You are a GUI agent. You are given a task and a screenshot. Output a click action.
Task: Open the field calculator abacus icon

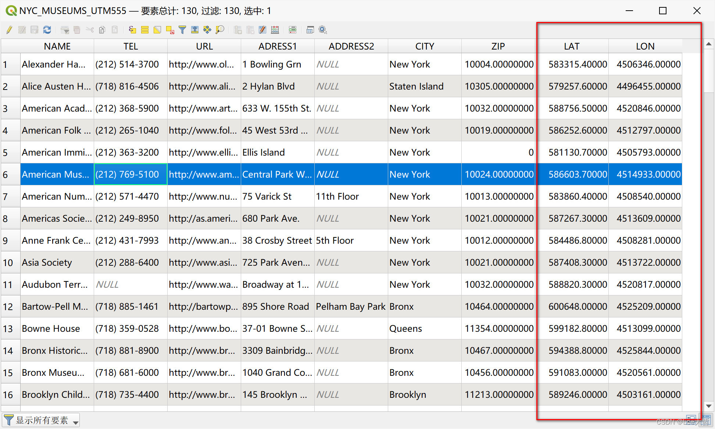click(x=275, y=30)
